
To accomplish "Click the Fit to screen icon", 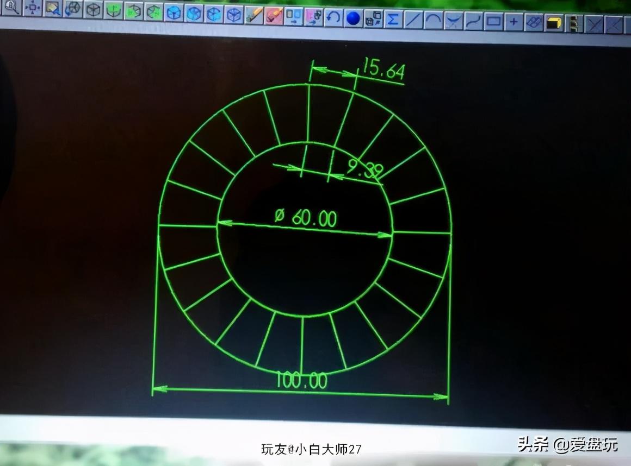I will click(32, 7).
